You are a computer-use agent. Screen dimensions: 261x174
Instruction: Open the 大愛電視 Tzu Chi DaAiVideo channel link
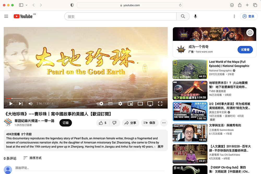point(224,155)
